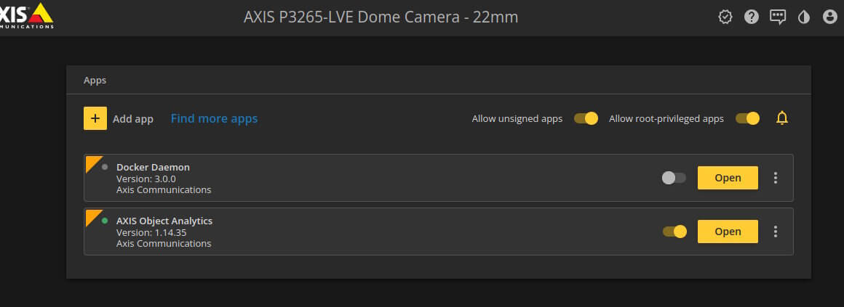Click the Docker Daemon orange corner badge
Image resolution: width=844 pixels, height=307 pixels.
coord(94,164)
